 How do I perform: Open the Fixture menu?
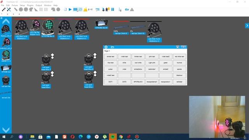point(15,5)
